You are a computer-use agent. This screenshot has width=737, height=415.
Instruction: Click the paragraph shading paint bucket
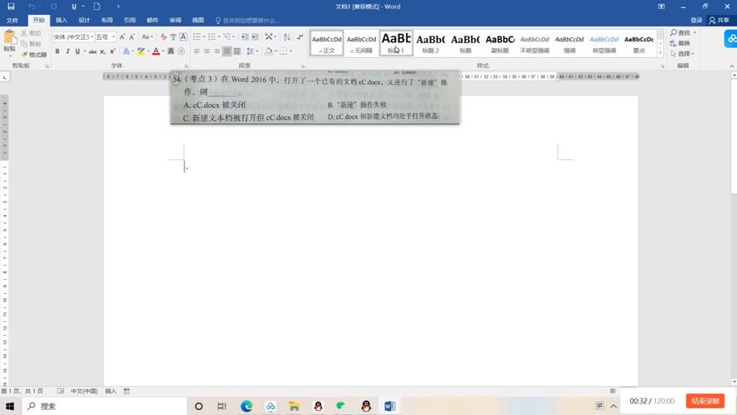pyautogui.click(x=268, y=51)
